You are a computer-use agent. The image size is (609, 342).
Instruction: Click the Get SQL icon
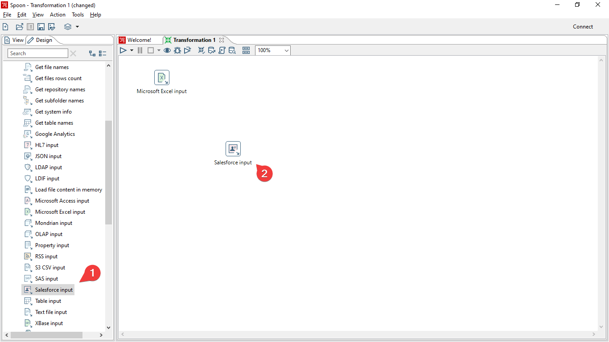pyautogui.click(x=222, y=50)
